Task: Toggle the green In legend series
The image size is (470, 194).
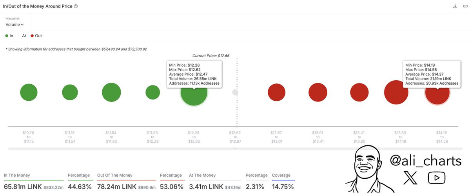Action: click(9, 36)
